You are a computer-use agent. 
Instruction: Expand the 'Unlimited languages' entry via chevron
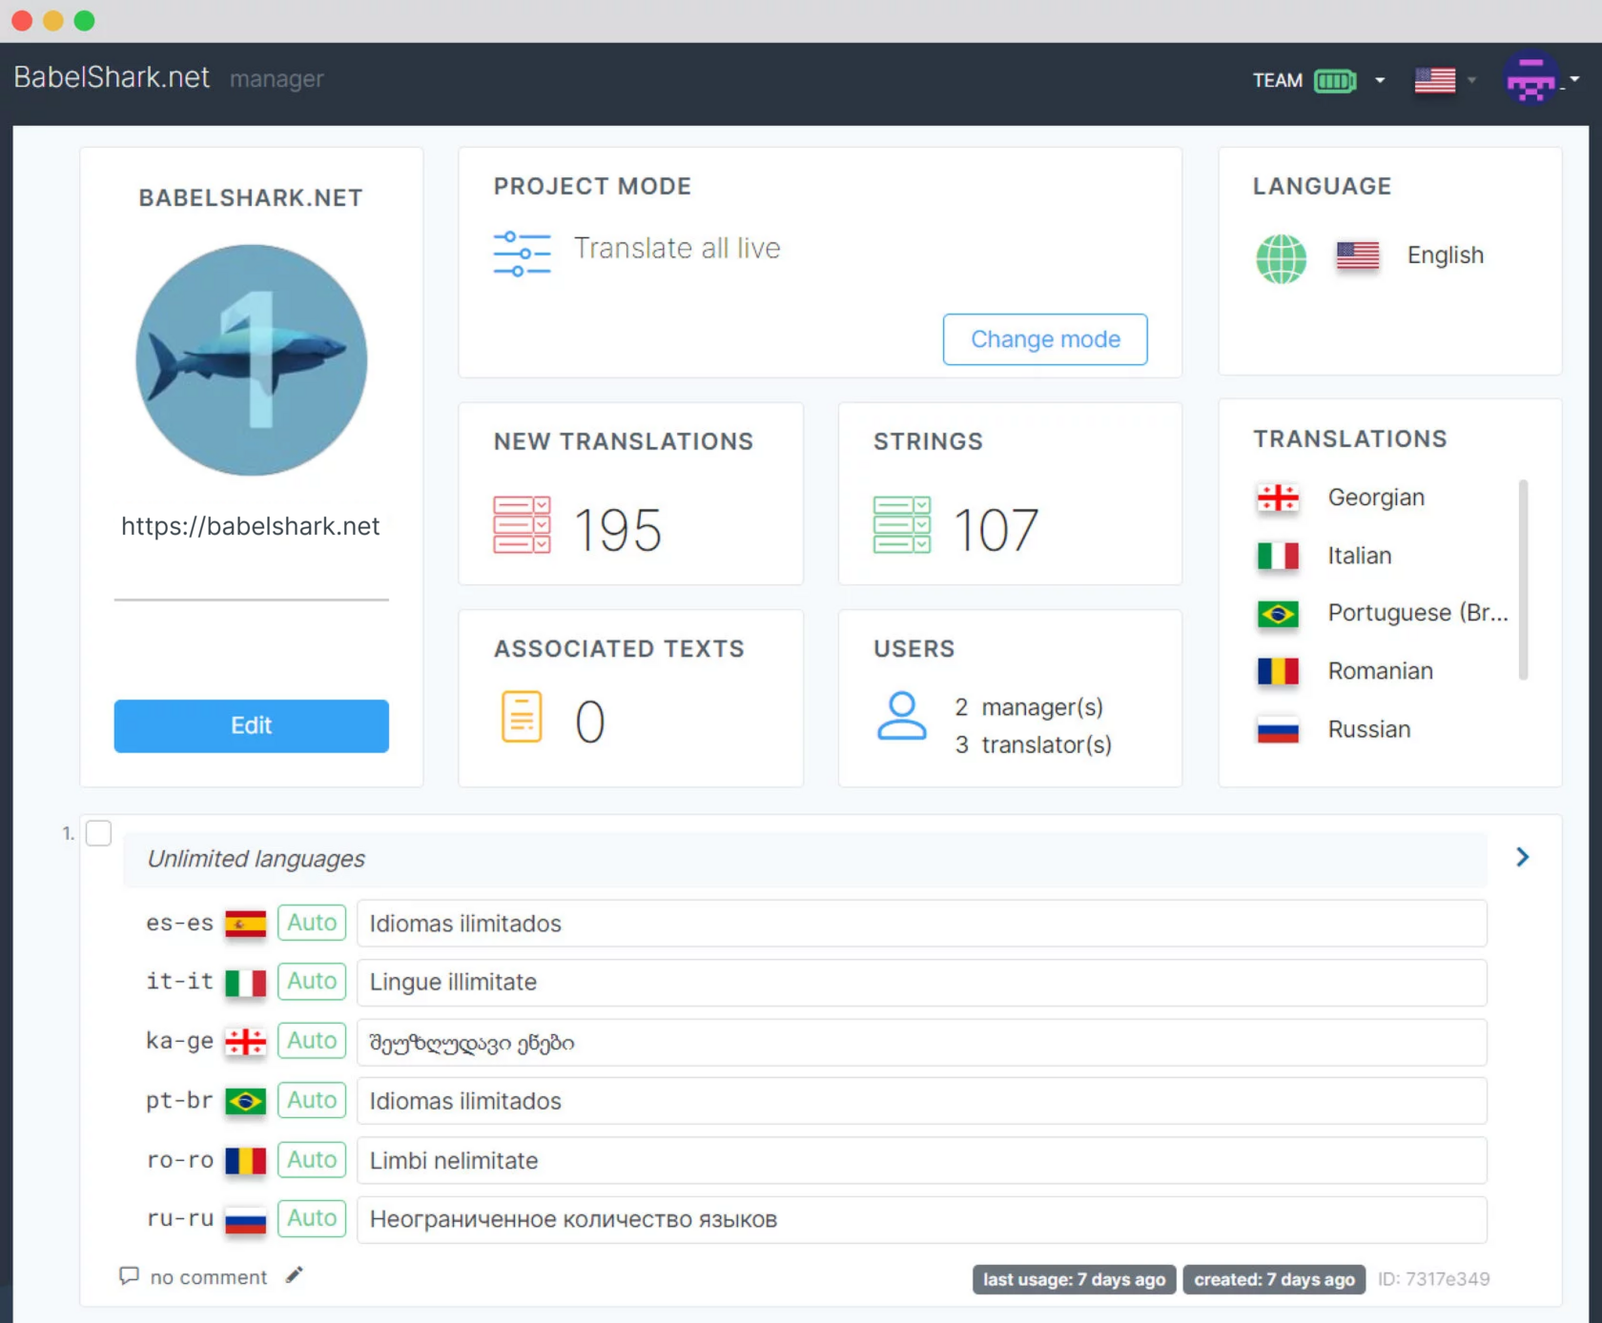tap(1522, 857)
